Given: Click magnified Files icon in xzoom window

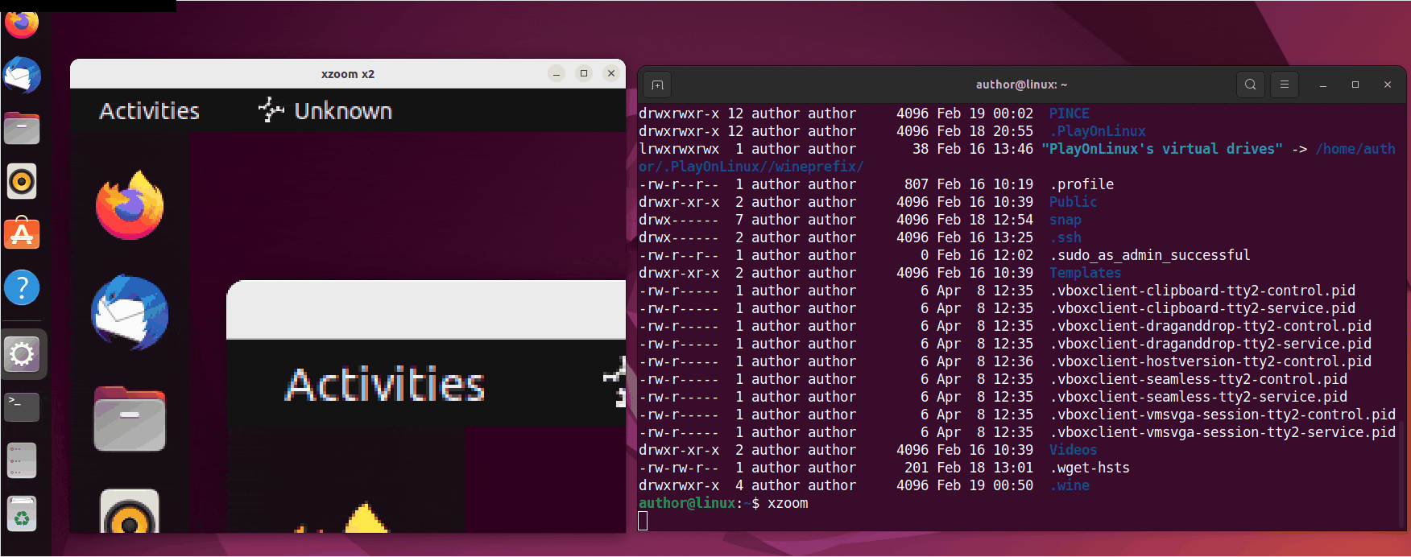Looking at the screenshot, I should (130, 419).
